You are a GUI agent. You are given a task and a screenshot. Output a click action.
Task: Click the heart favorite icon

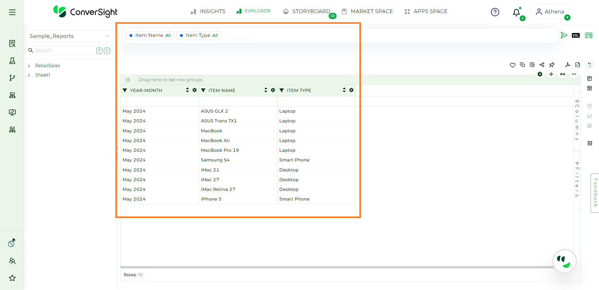(512, 65)
